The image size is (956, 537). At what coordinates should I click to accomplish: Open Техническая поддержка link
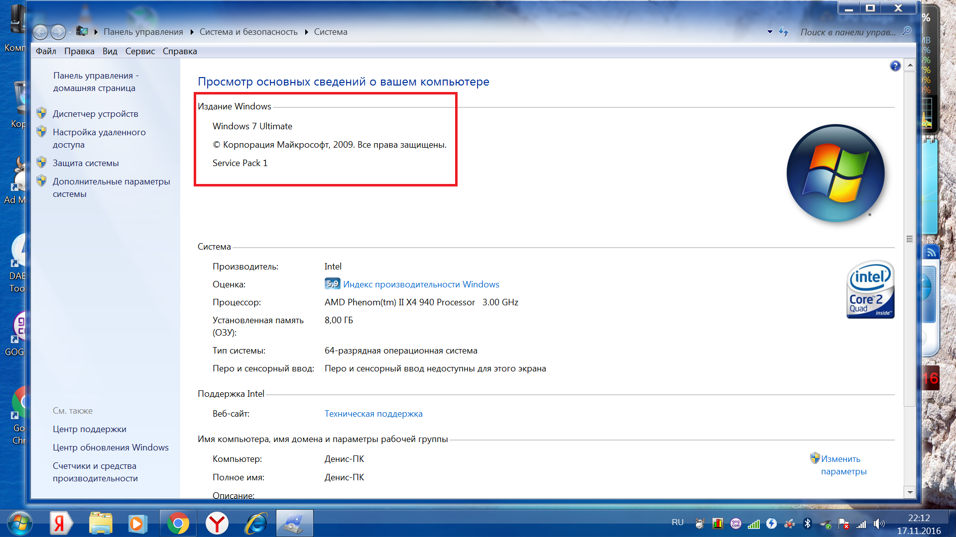[x=373, y=414]
